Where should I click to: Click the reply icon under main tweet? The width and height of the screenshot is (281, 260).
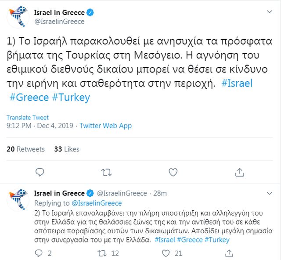point(40,172)
